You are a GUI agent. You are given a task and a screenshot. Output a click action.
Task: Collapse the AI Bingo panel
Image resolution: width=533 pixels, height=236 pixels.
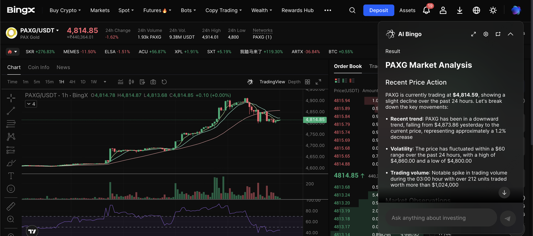tap(511, 34)
